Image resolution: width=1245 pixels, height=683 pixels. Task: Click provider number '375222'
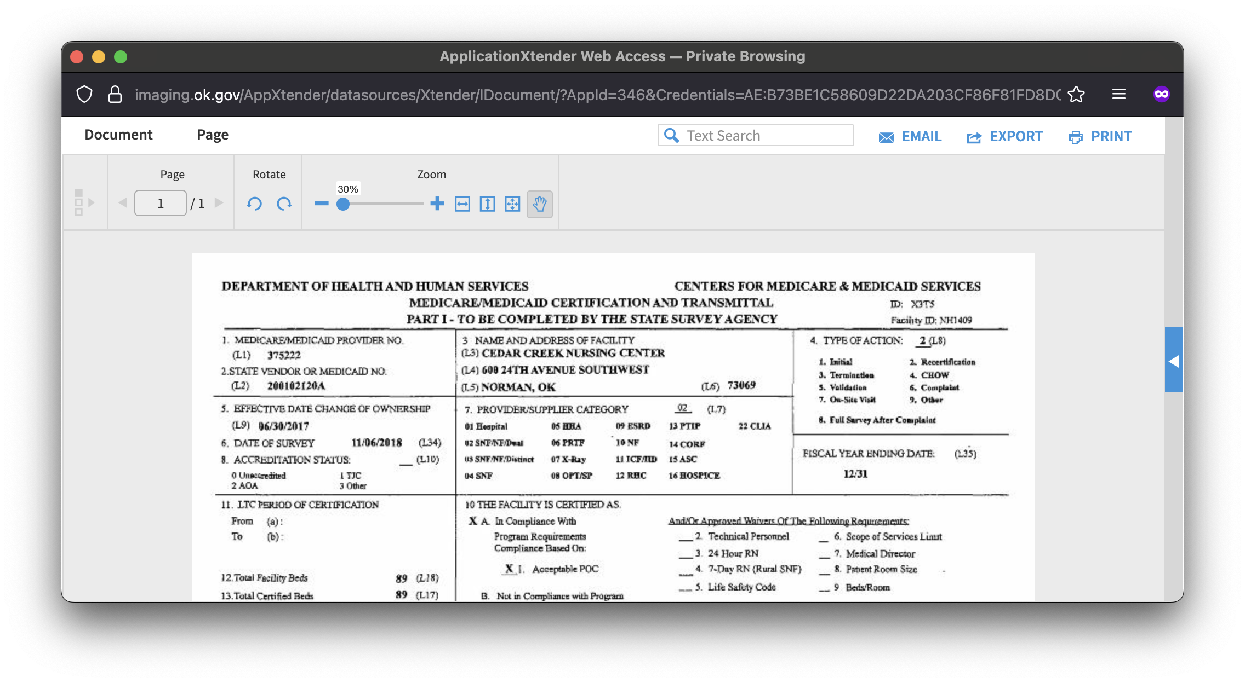pos(284,355)
